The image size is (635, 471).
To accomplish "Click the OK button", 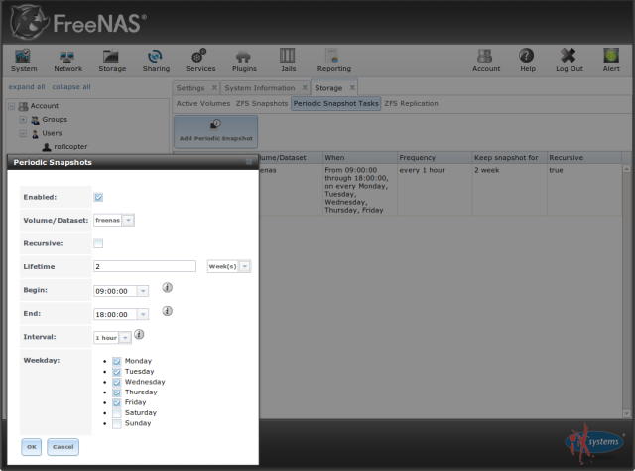I will click(31, 447).
